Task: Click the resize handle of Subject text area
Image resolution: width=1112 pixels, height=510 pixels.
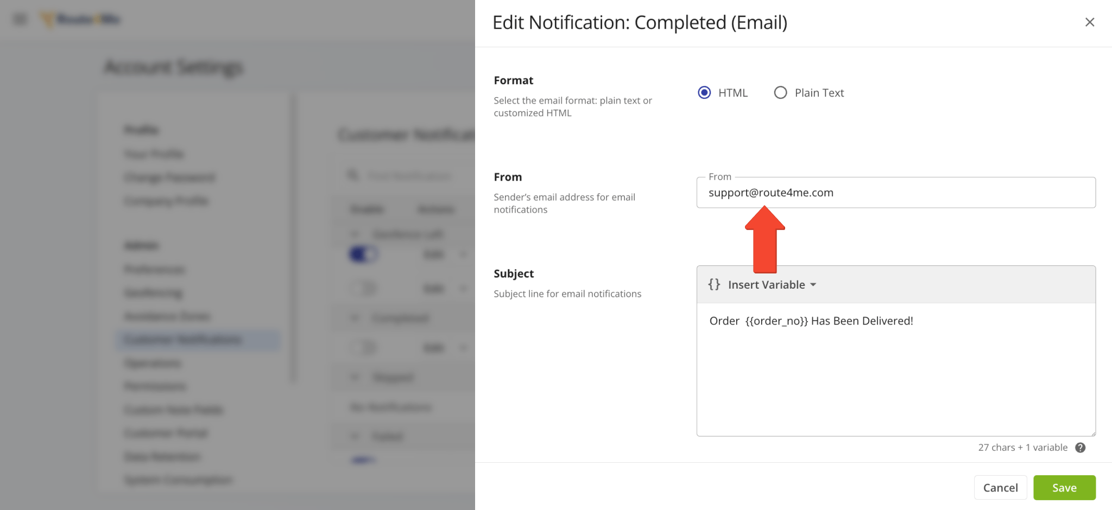Action: click(x=1092, y=433)
